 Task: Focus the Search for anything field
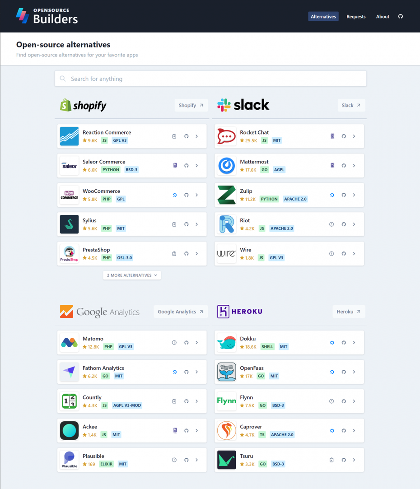pos(210,79)
